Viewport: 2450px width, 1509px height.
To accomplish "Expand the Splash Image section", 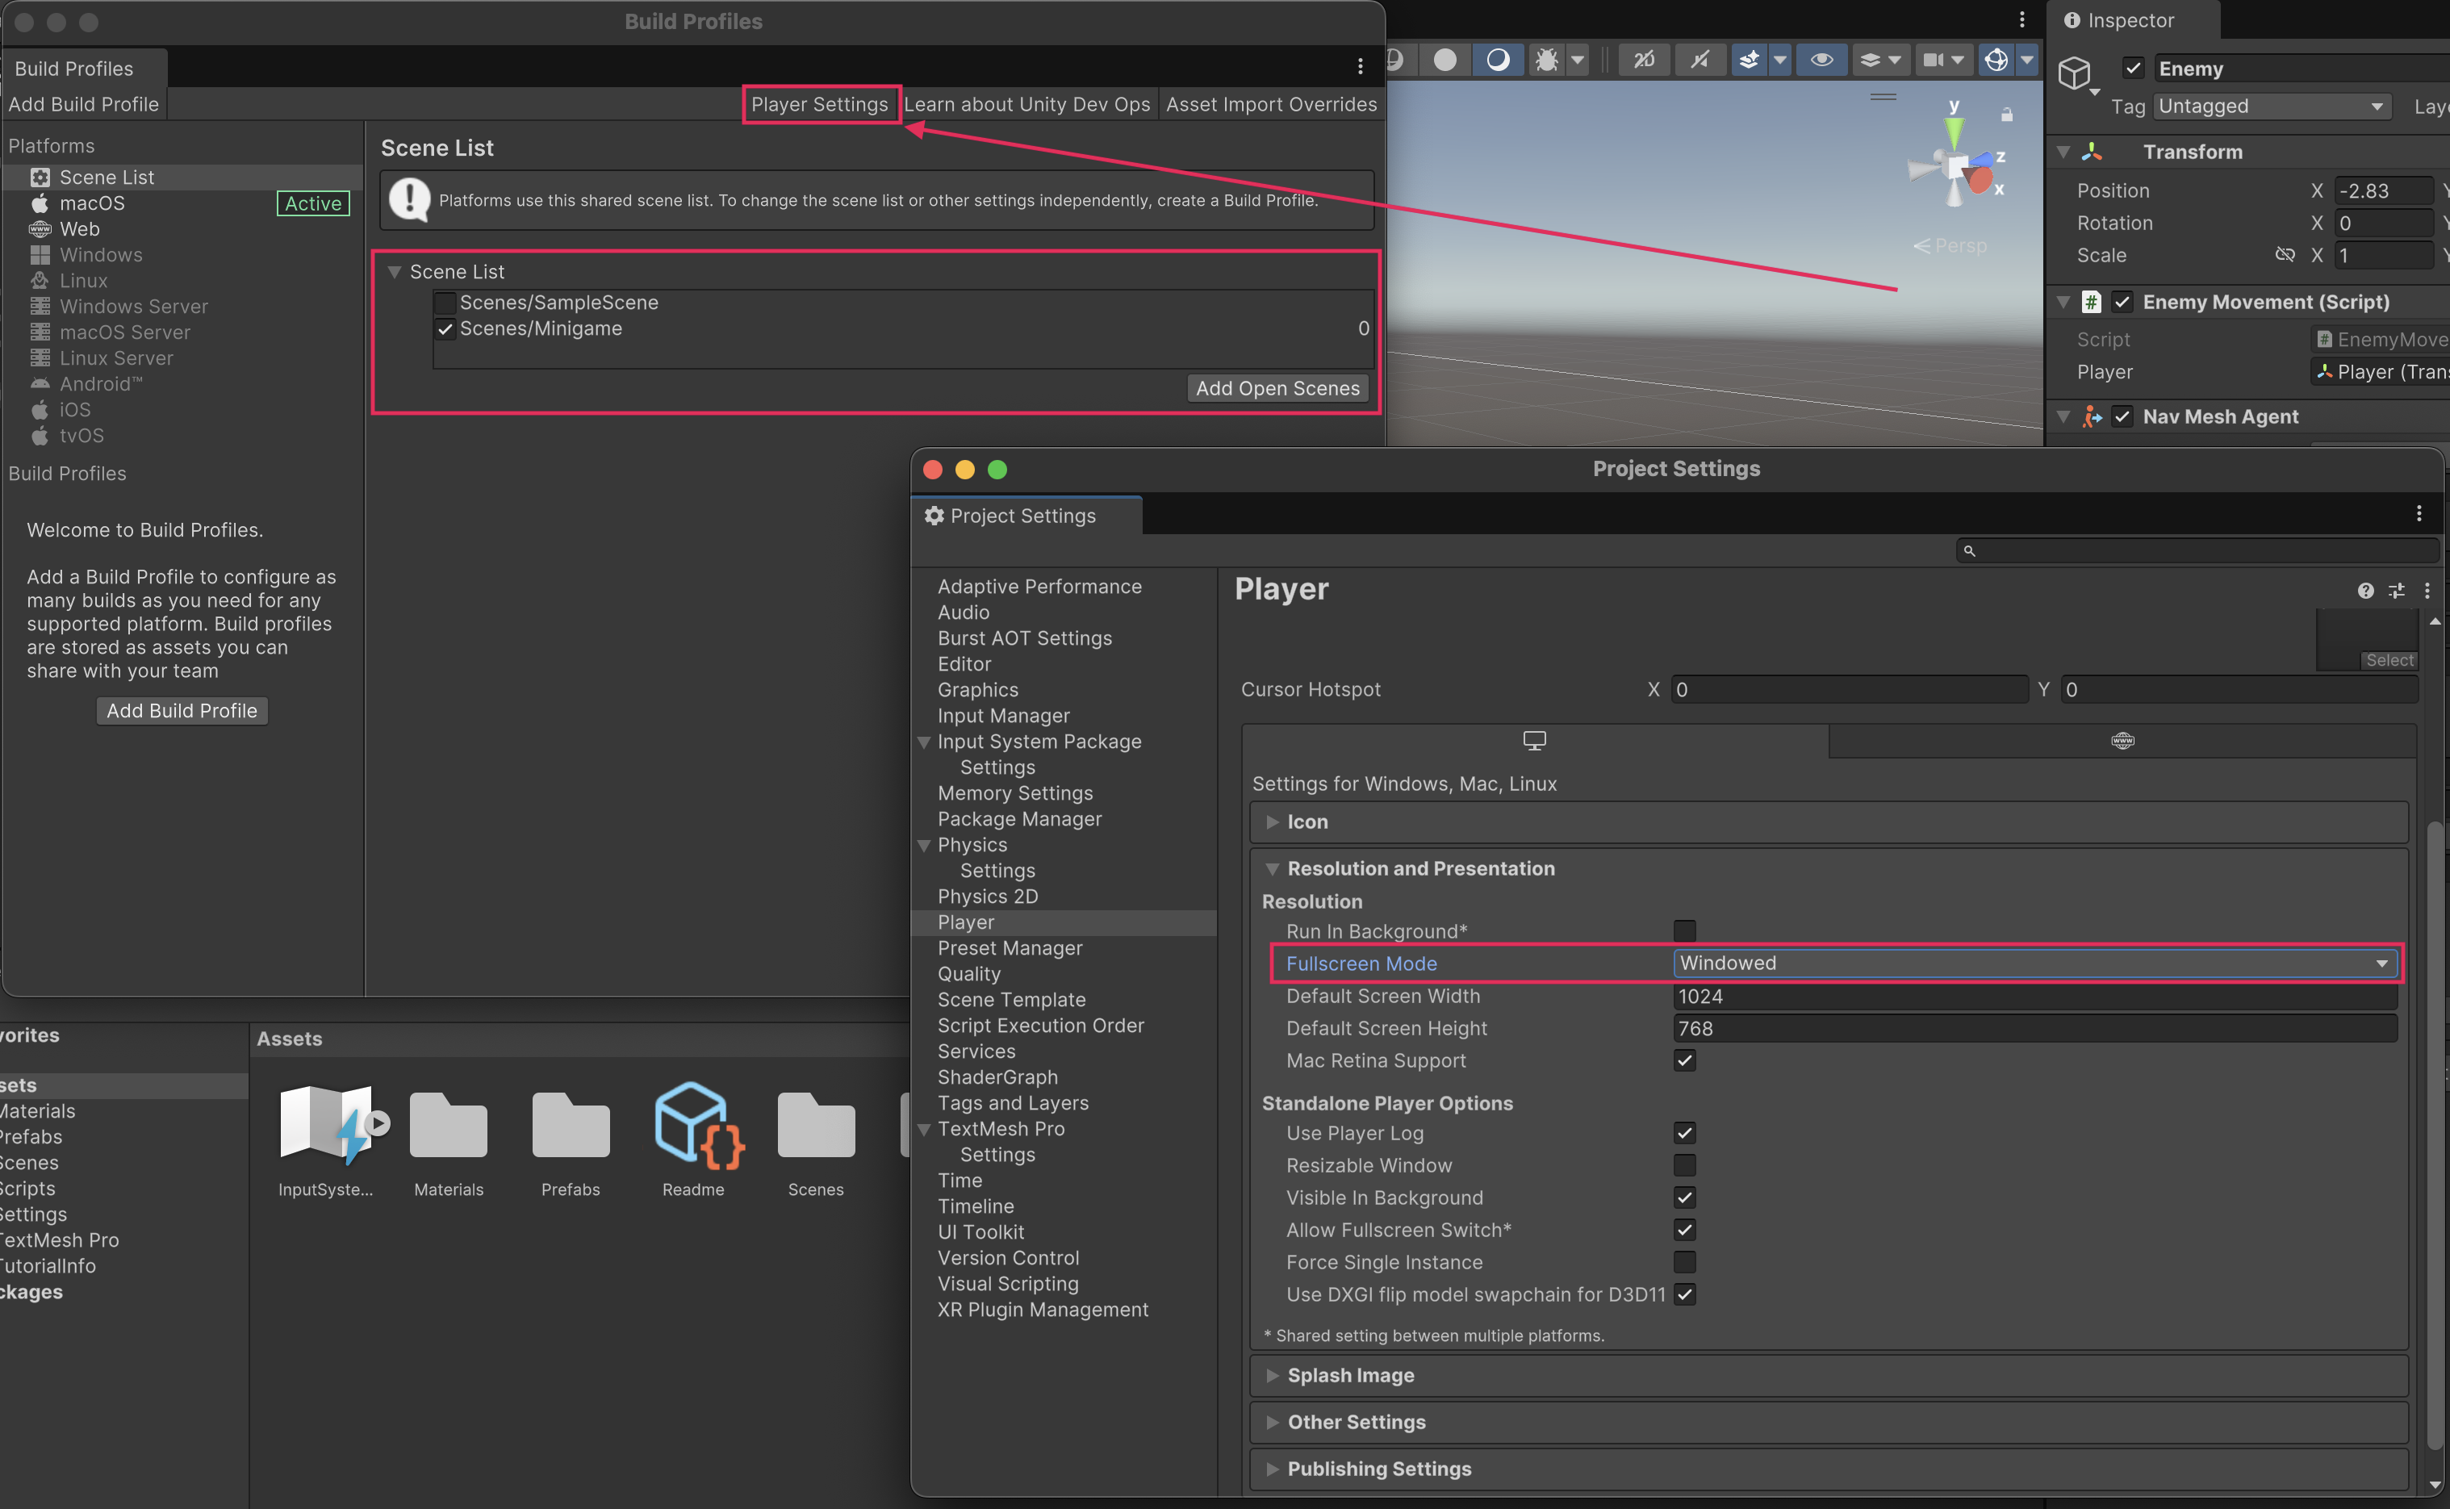I will (x=1350, y=1375).
